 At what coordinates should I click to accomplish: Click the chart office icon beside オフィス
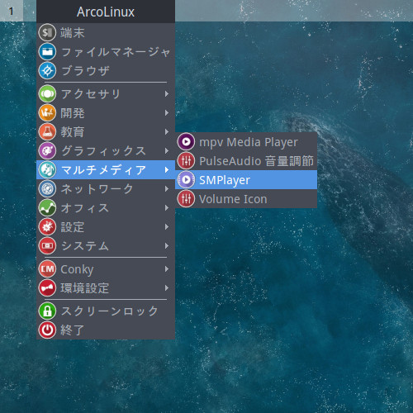coord(47,208)
